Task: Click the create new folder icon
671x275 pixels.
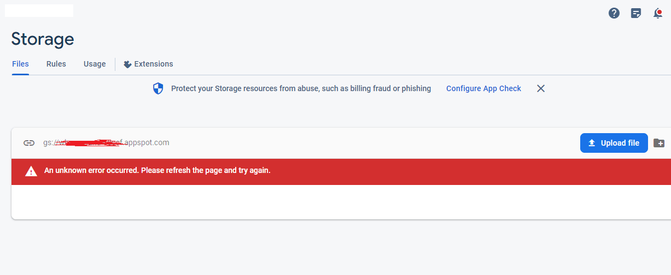Action: click(x=659, y=143)
